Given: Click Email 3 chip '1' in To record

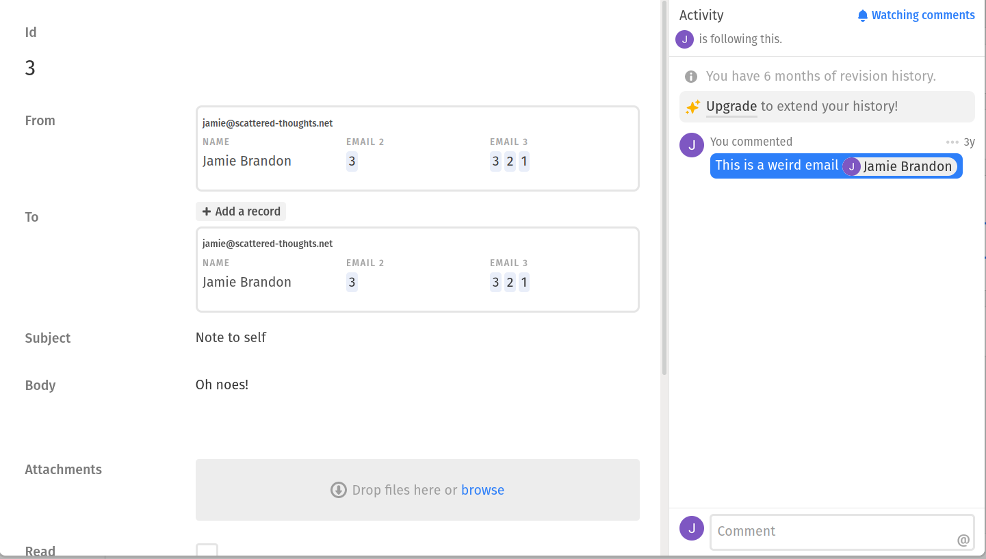Looking at the screenshot, I should 524,282.
